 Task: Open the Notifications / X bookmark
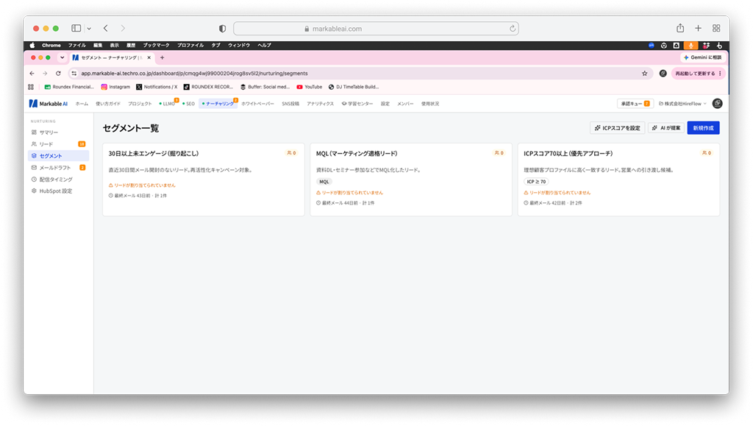(157, 87)
